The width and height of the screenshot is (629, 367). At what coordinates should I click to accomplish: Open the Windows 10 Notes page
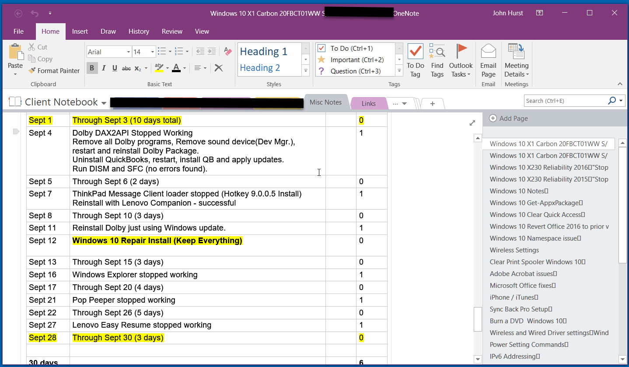click(519, 191)
